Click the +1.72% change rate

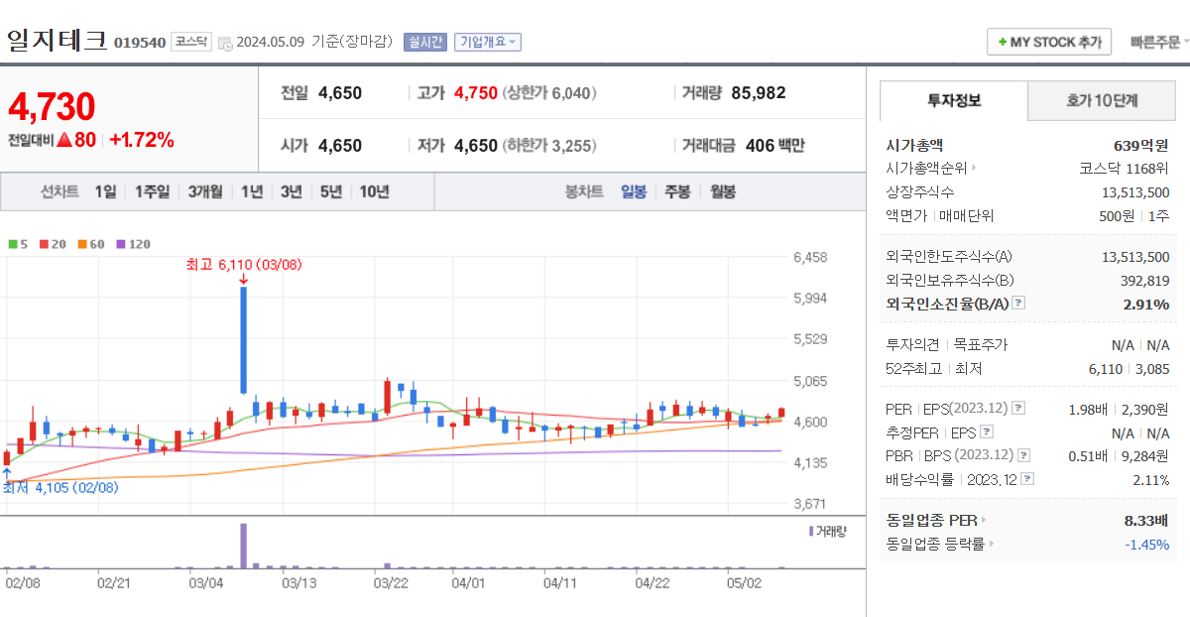[x=142, y=140]
